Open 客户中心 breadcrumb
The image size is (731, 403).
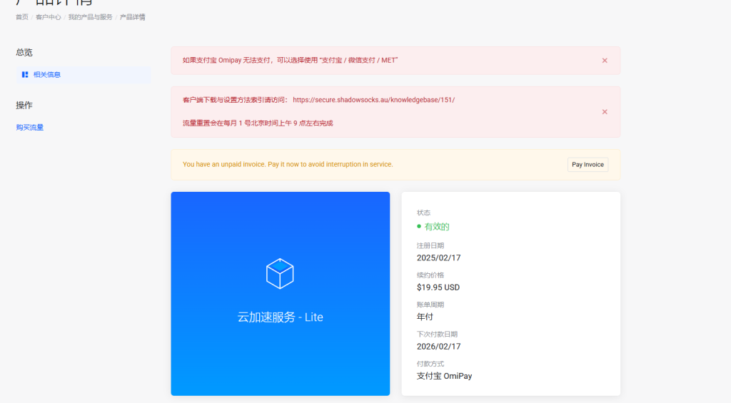pos(48,17)
